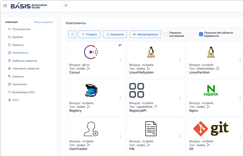
Task: Click the Создать button
Action: [89, 34]
